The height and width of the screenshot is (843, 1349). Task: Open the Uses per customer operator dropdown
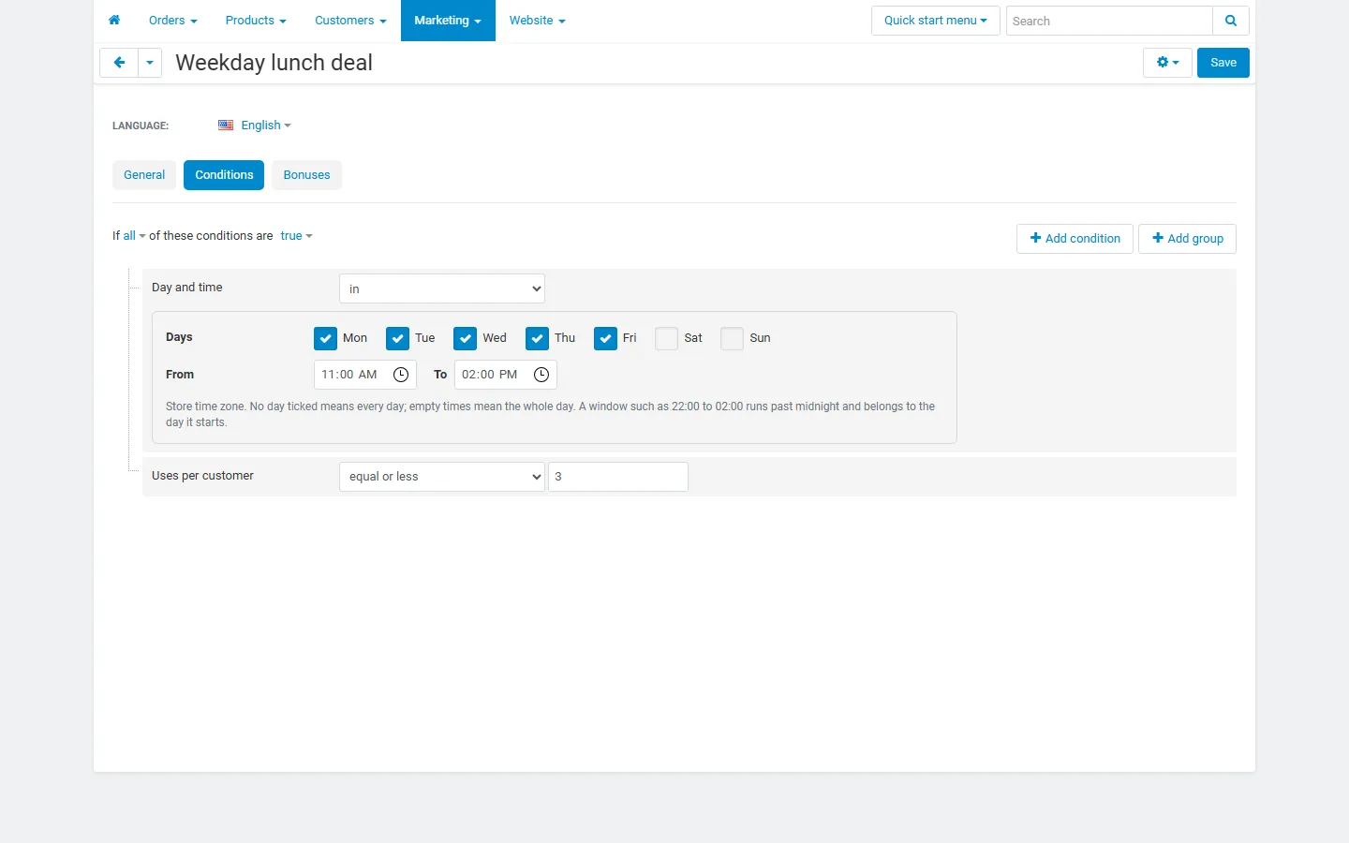click(442, 477)
